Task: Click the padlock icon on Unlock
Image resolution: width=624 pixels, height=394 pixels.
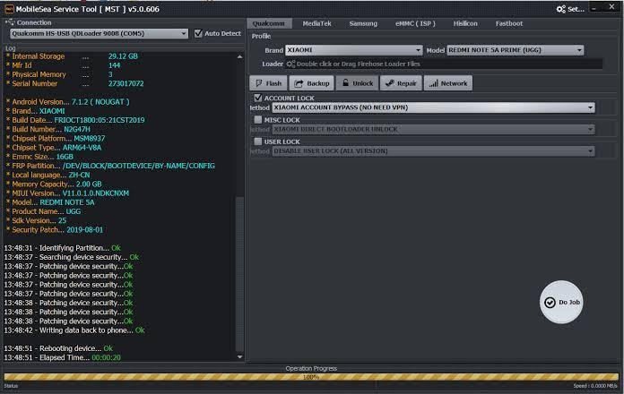Action: (x=345, y=82)
